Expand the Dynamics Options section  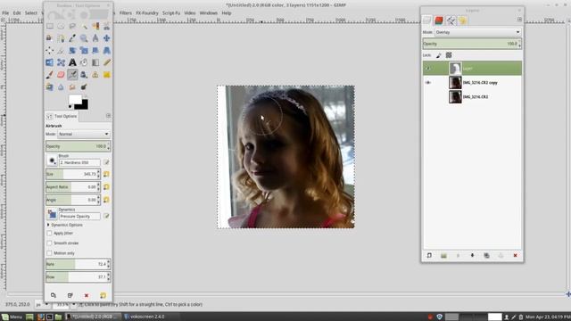48,225
